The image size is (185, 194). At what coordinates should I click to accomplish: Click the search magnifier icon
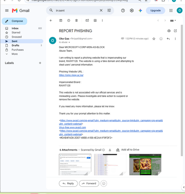(x=51, y=10)
